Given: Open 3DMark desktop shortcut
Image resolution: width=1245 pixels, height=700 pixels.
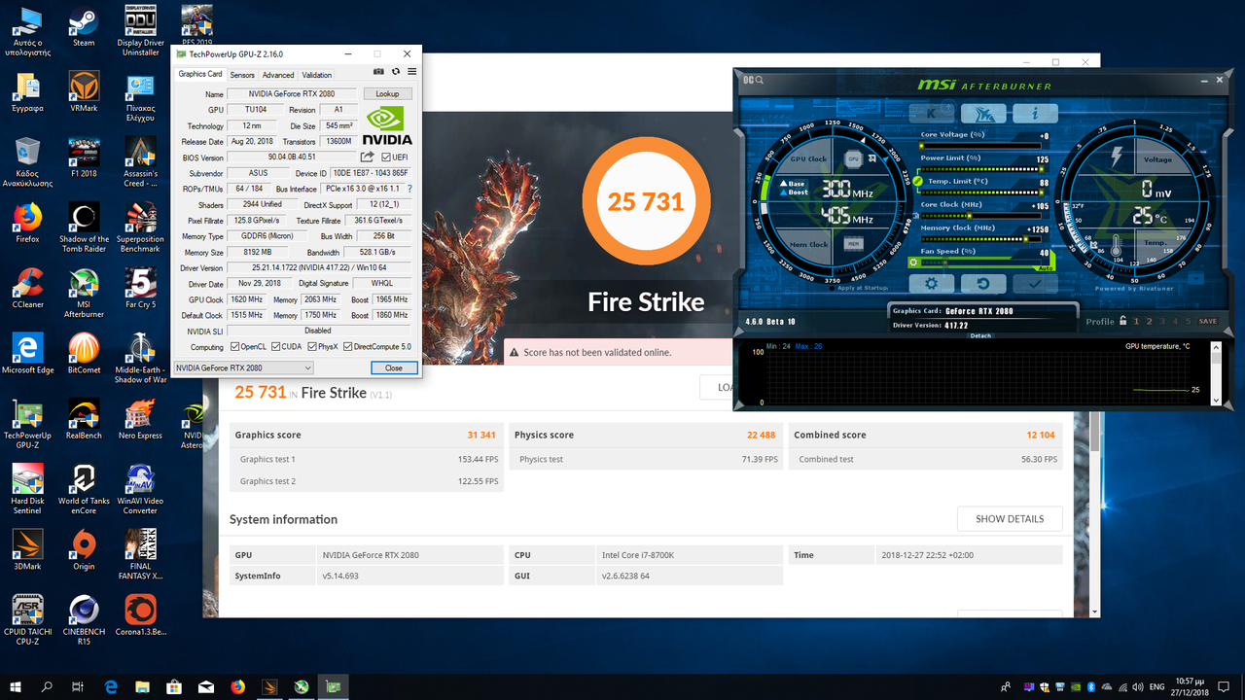Looking at the screenshot, I should [x=28, y=549].
